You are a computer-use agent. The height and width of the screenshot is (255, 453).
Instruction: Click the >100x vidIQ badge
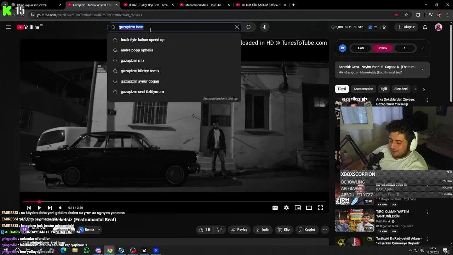383,48
